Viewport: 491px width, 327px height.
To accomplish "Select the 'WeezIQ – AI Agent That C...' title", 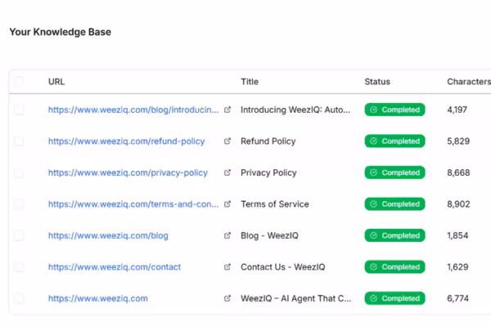I will [x=296, y=298].
